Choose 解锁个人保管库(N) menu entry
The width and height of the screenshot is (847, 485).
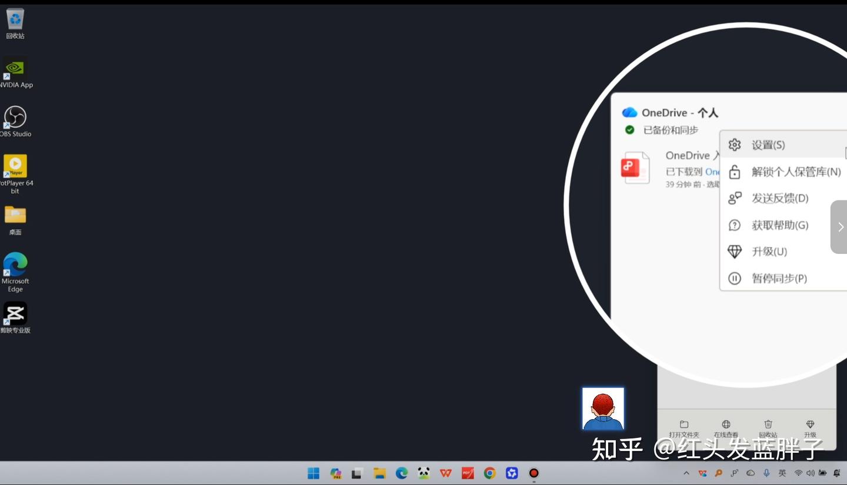(783, 172)
